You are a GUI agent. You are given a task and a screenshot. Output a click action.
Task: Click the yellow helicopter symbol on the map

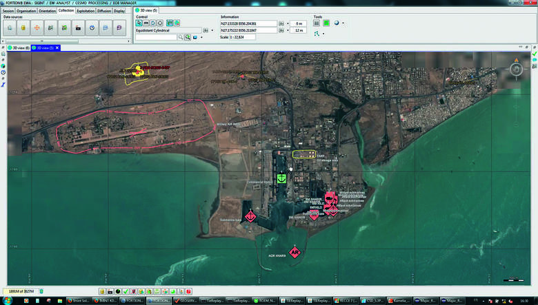pos(139,72)
